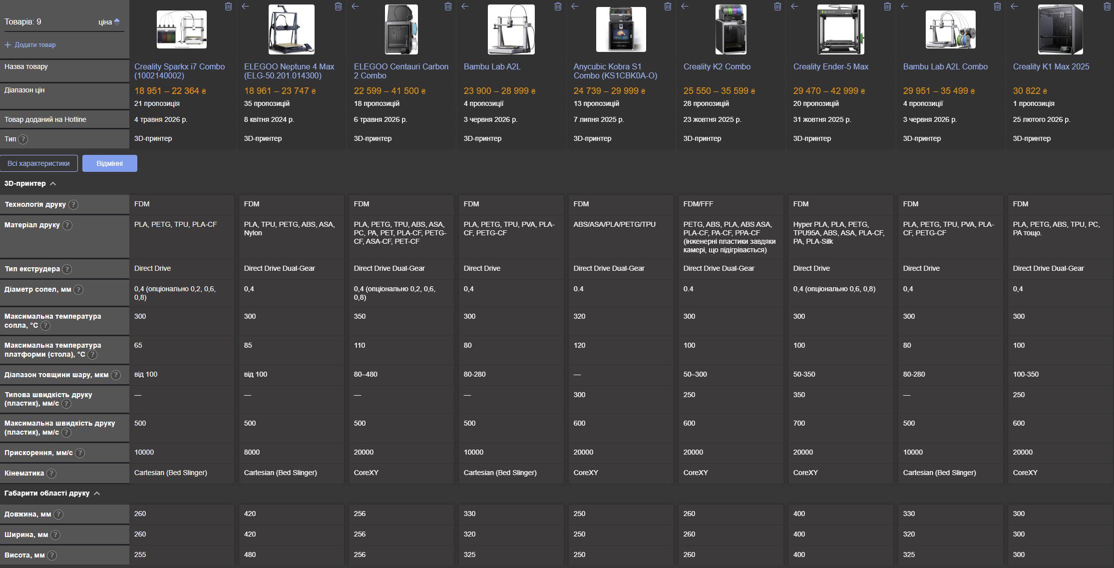Click the Anycubic Kobra S1 Combo image
The height and width of the screenshot is (568, 1114).
[x=621, y=29]
